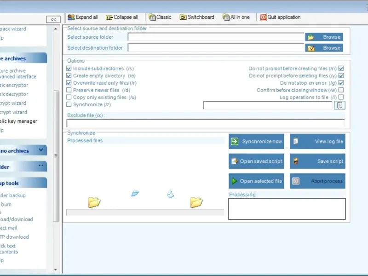Click the Exclude file (/x) input field
This screenshot has height=276, width=368.
(x=206, y=123)
